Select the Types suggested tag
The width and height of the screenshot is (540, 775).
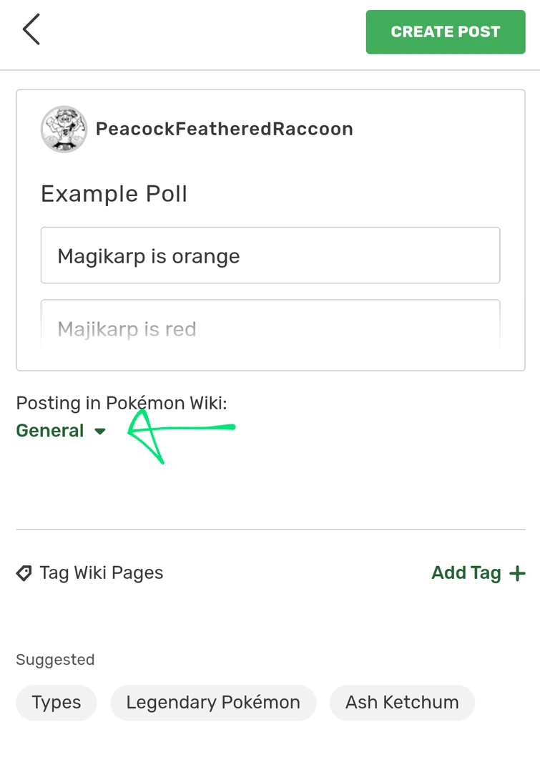(57, 702)
